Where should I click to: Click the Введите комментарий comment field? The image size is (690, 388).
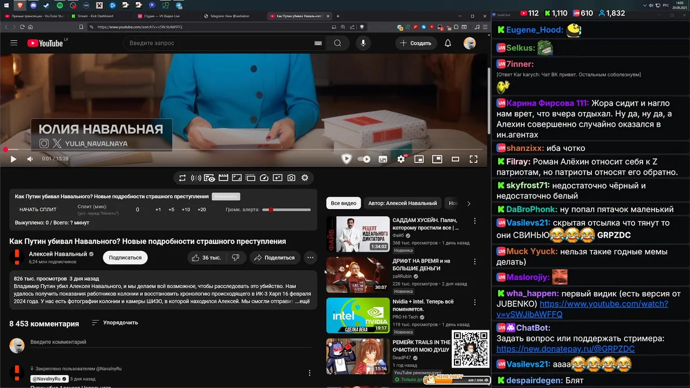click(x=171, y=342)
